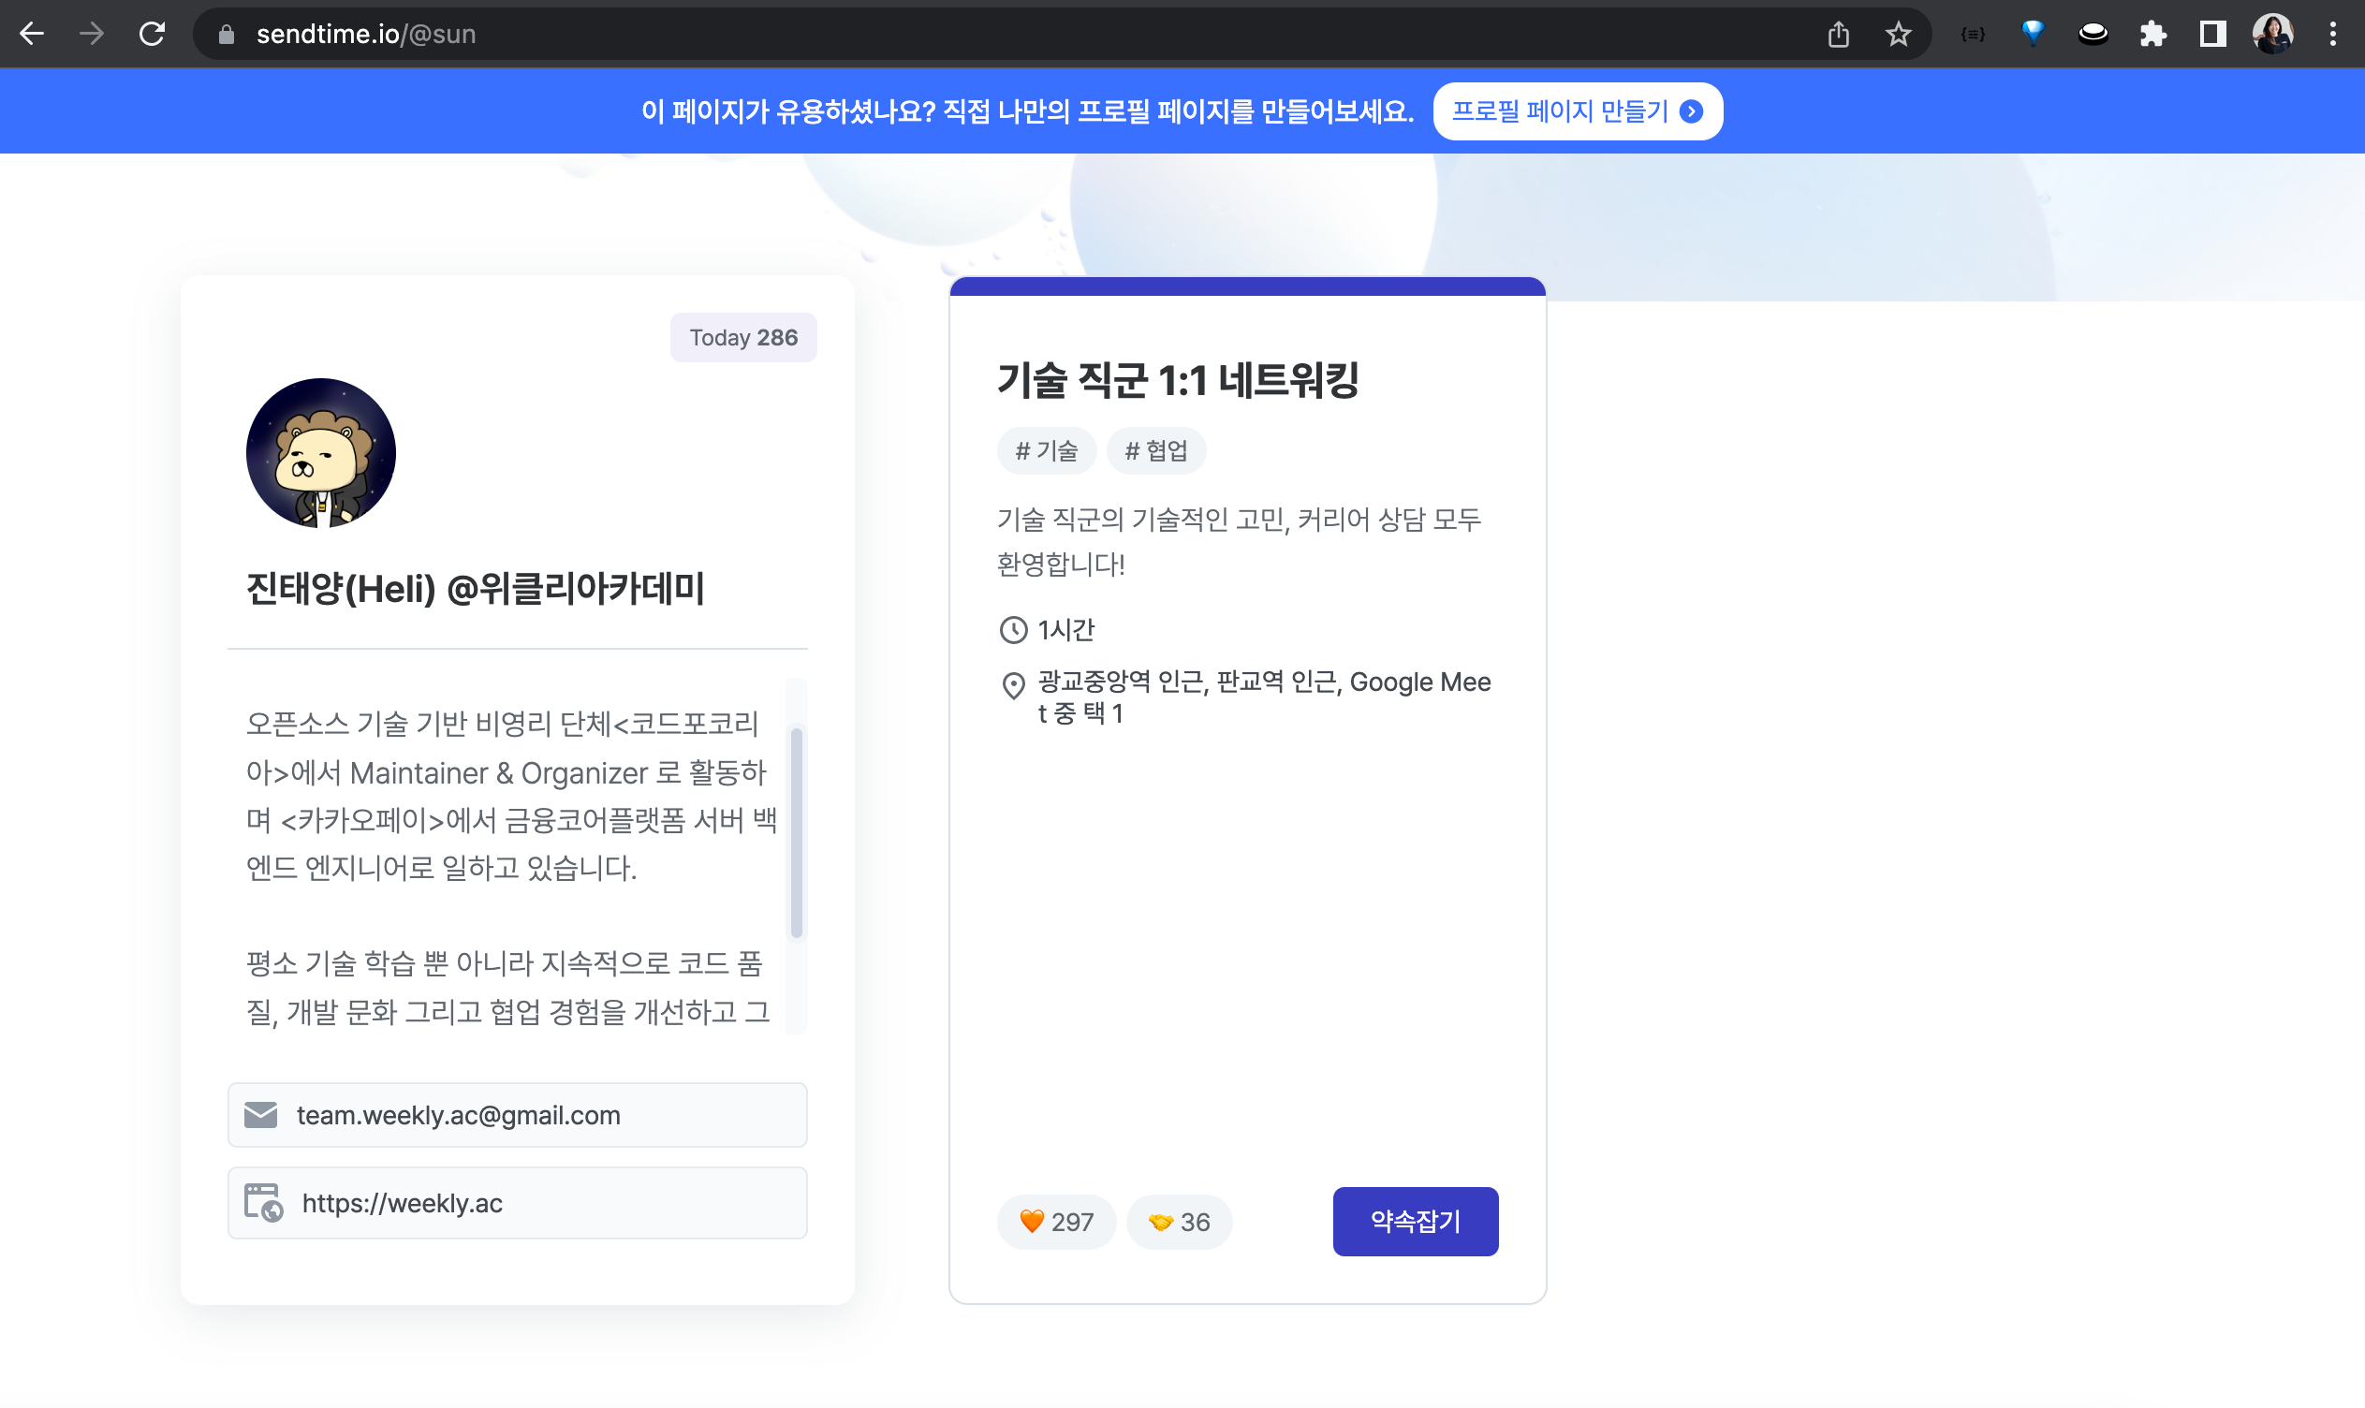The width and height of the screenshot is (2365, 1408).
Task: Open the browser share icon
Action: [1839, 34]
